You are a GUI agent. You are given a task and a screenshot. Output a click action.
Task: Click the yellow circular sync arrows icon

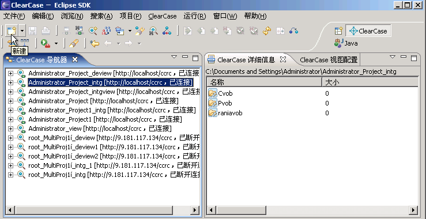(267, 31)
